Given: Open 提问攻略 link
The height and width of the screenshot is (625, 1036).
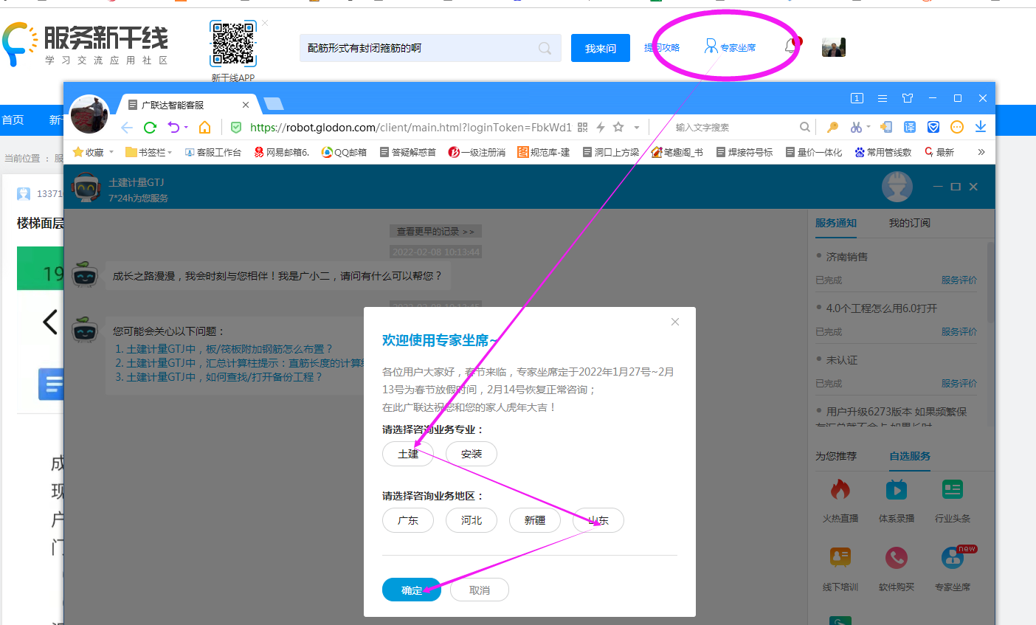Looking at the screenshot, I should pos(662,47).
